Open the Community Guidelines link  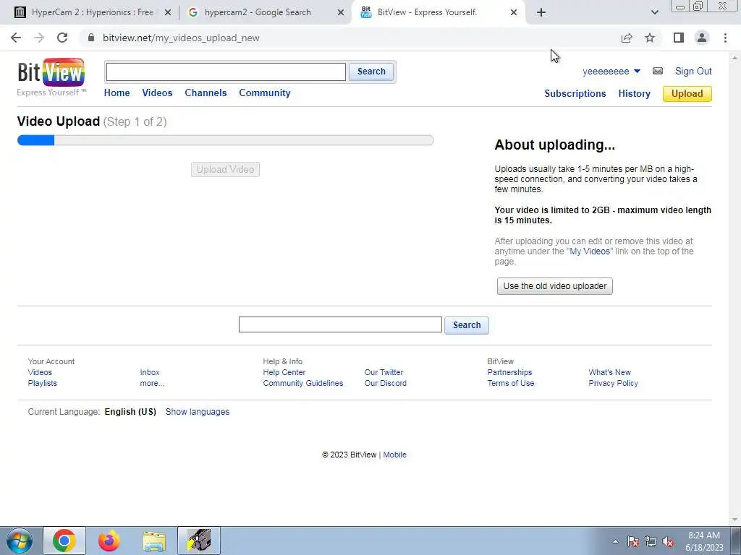coord(303,383)
